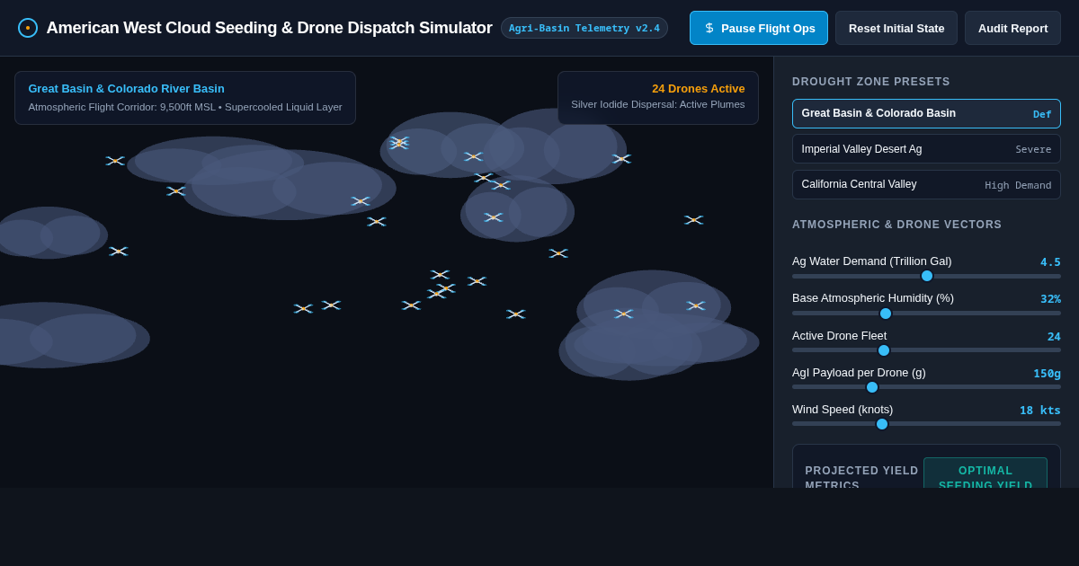The width and height of the screenshot is (1079, 566).
Task: Click the 32% humidity value
Action: 1050,299
